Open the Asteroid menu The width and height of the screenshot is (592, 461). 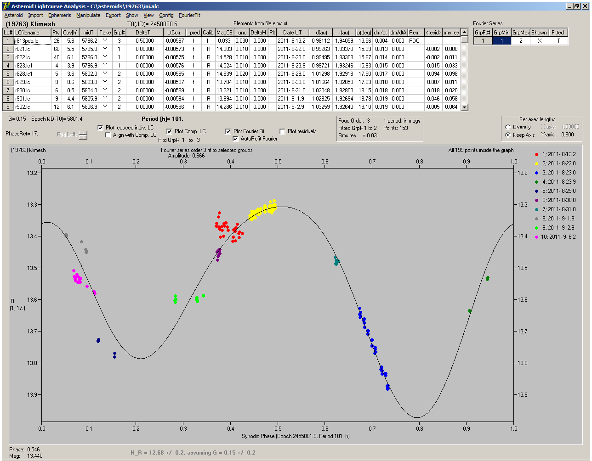pyautogui.click(x=13, y=15)
